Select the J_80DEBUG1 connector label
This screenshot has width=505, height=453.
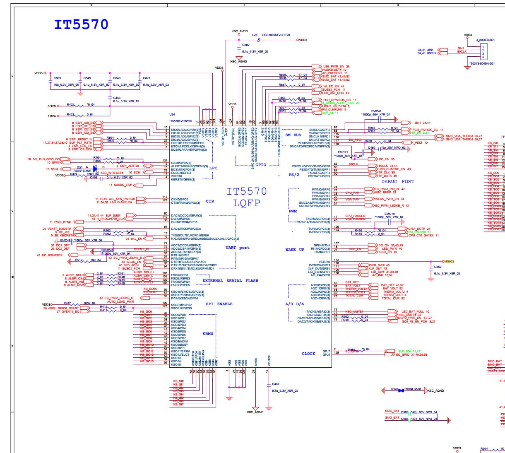click(x=486, y=40)
